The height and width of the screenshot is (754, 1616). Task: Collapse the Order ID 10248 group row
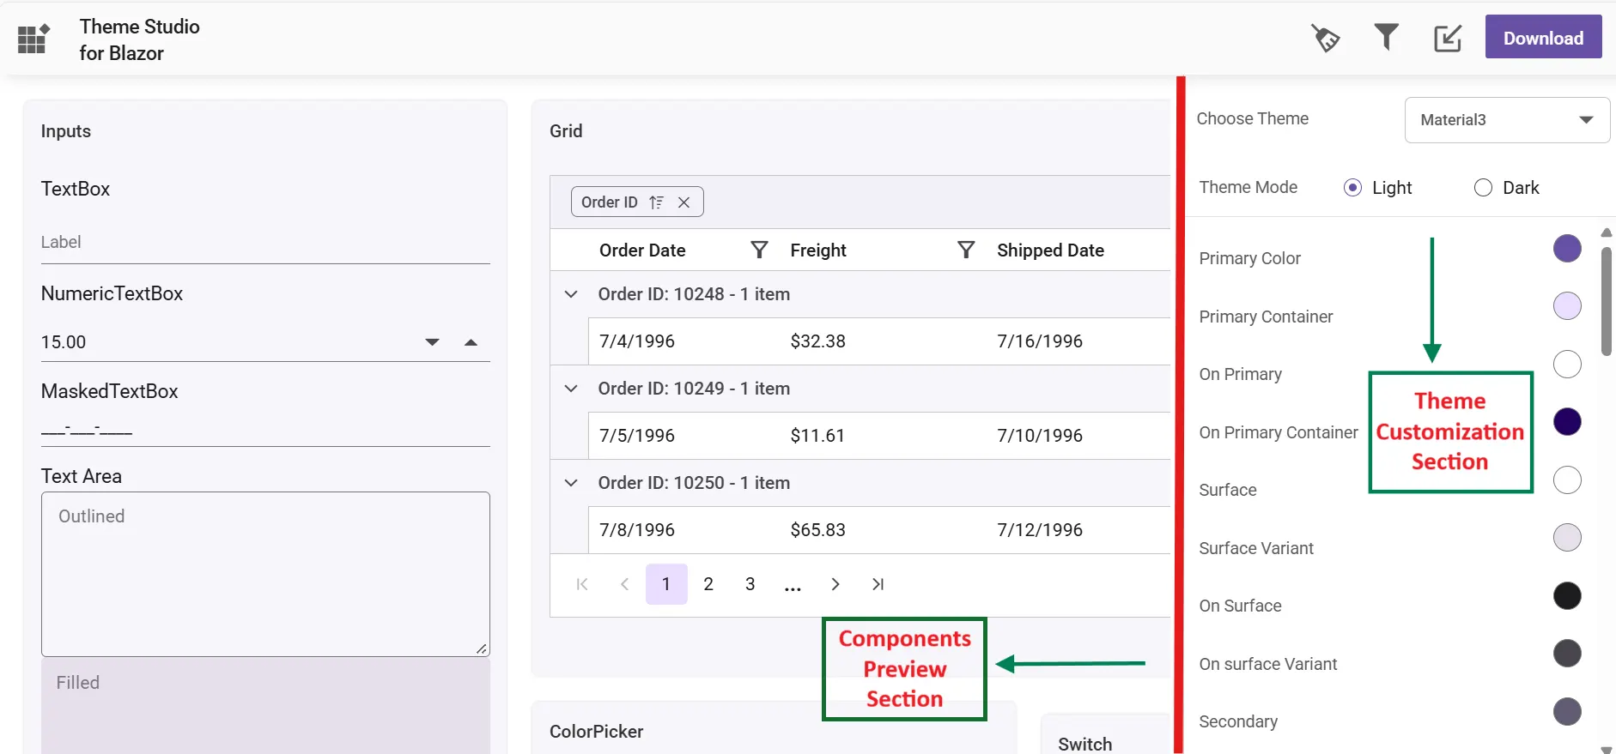click(x=571, y=294)
